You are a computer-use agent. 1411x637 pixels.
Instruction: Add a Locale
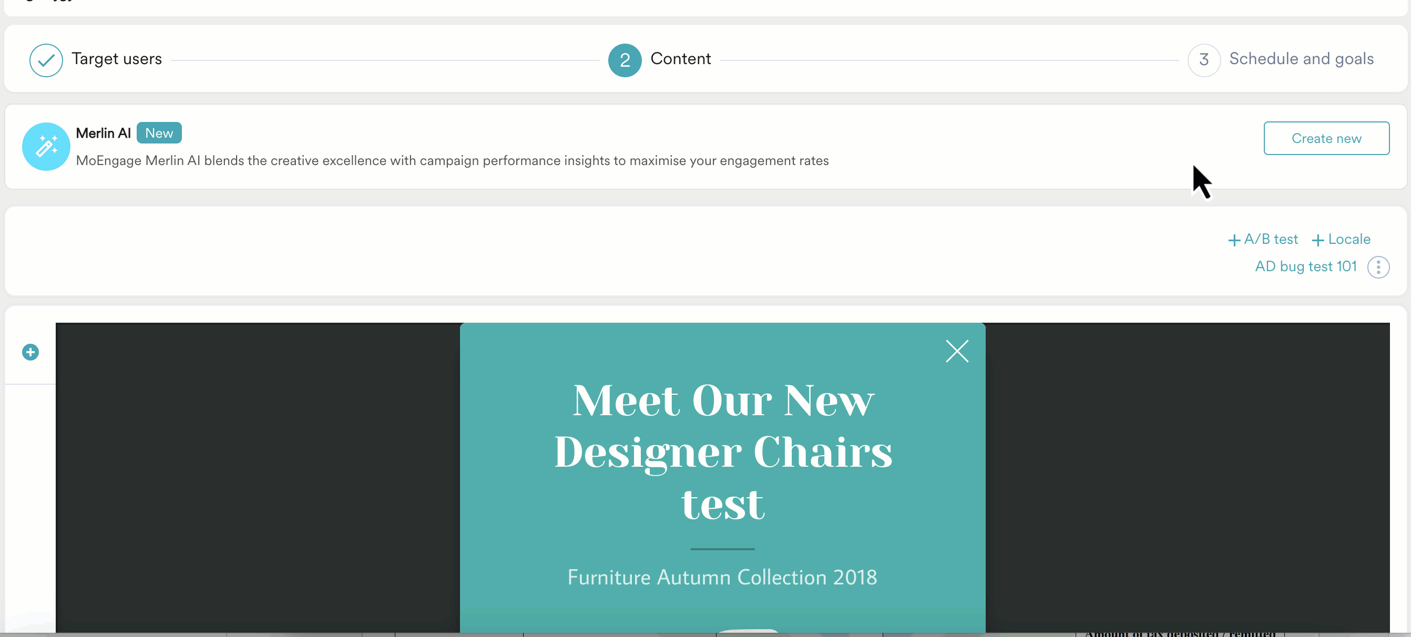[1347, 239]
